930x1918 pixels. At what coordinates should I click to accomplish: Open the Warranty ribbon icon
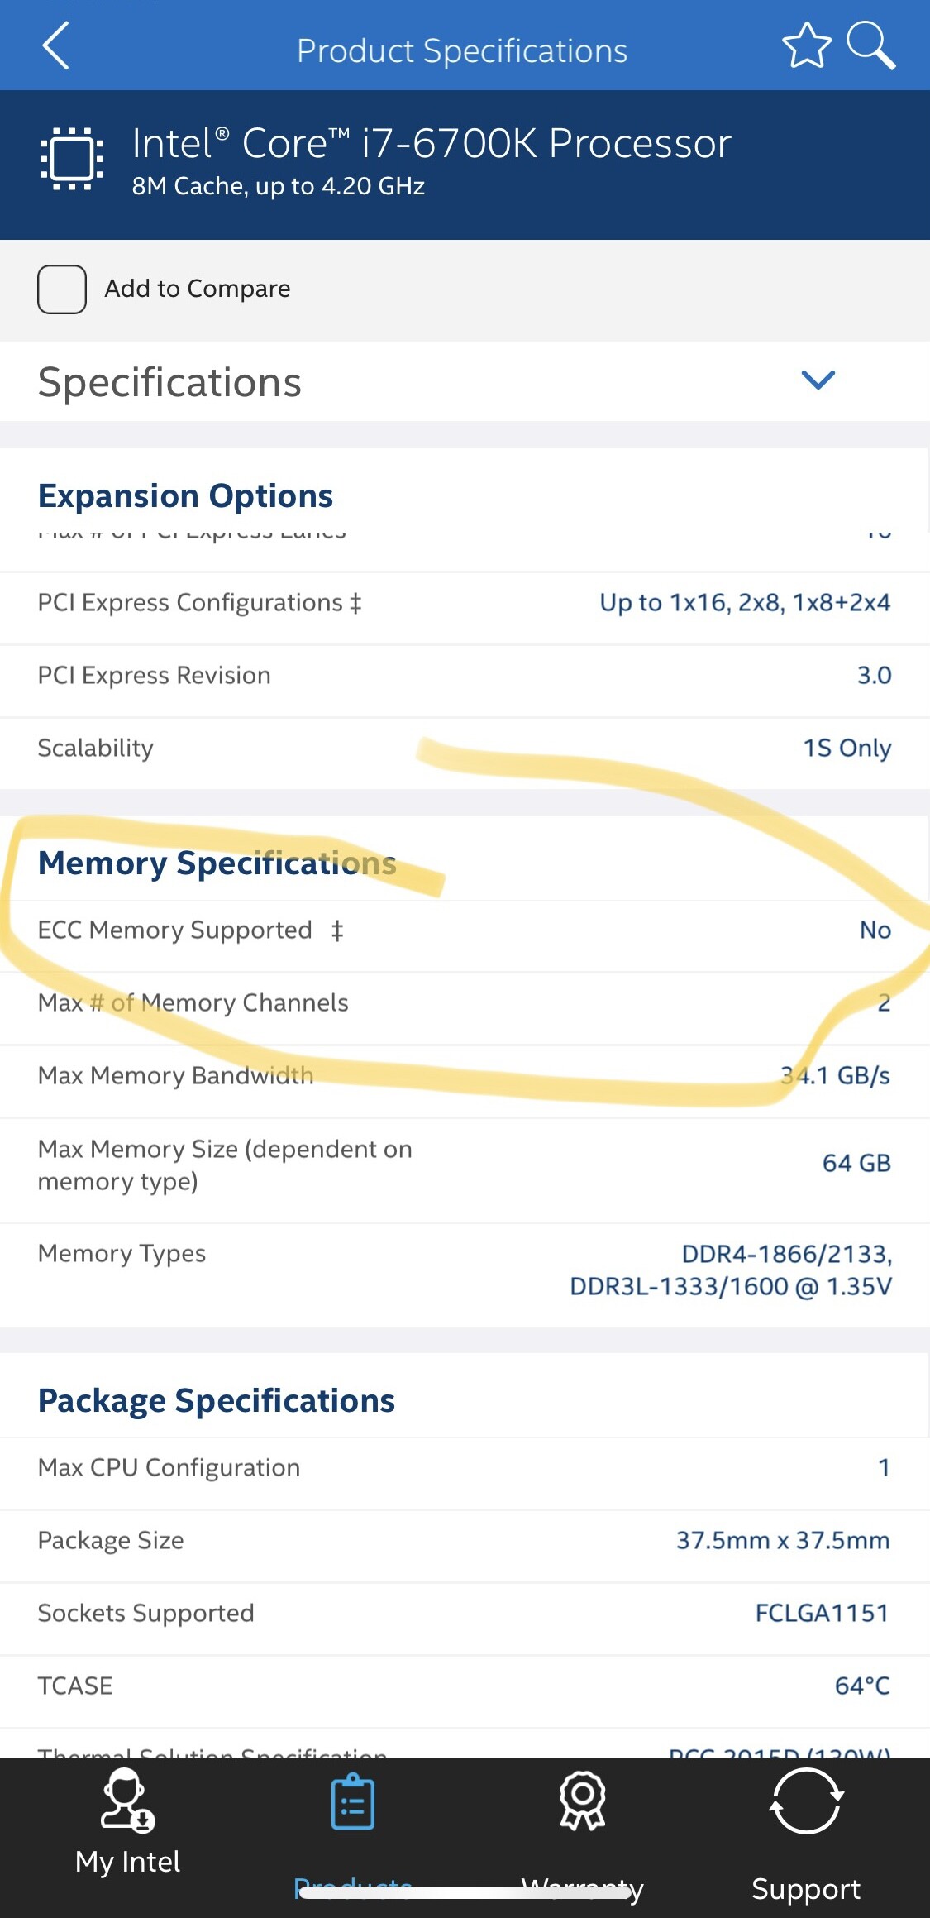click(583, 1800)
